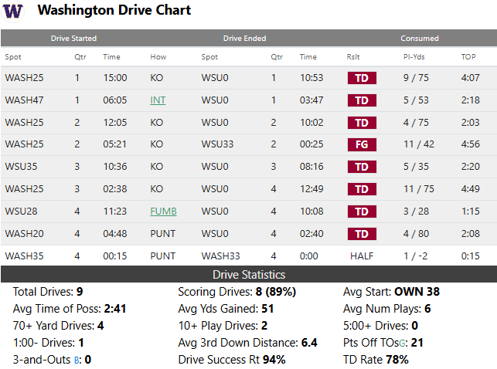Click the 12:05 start time cell
497x369 pixels.
(115, 123)
